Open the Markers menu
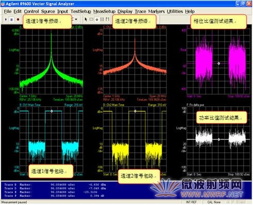The width and height of the screenshot is (253, 205). 156,11
